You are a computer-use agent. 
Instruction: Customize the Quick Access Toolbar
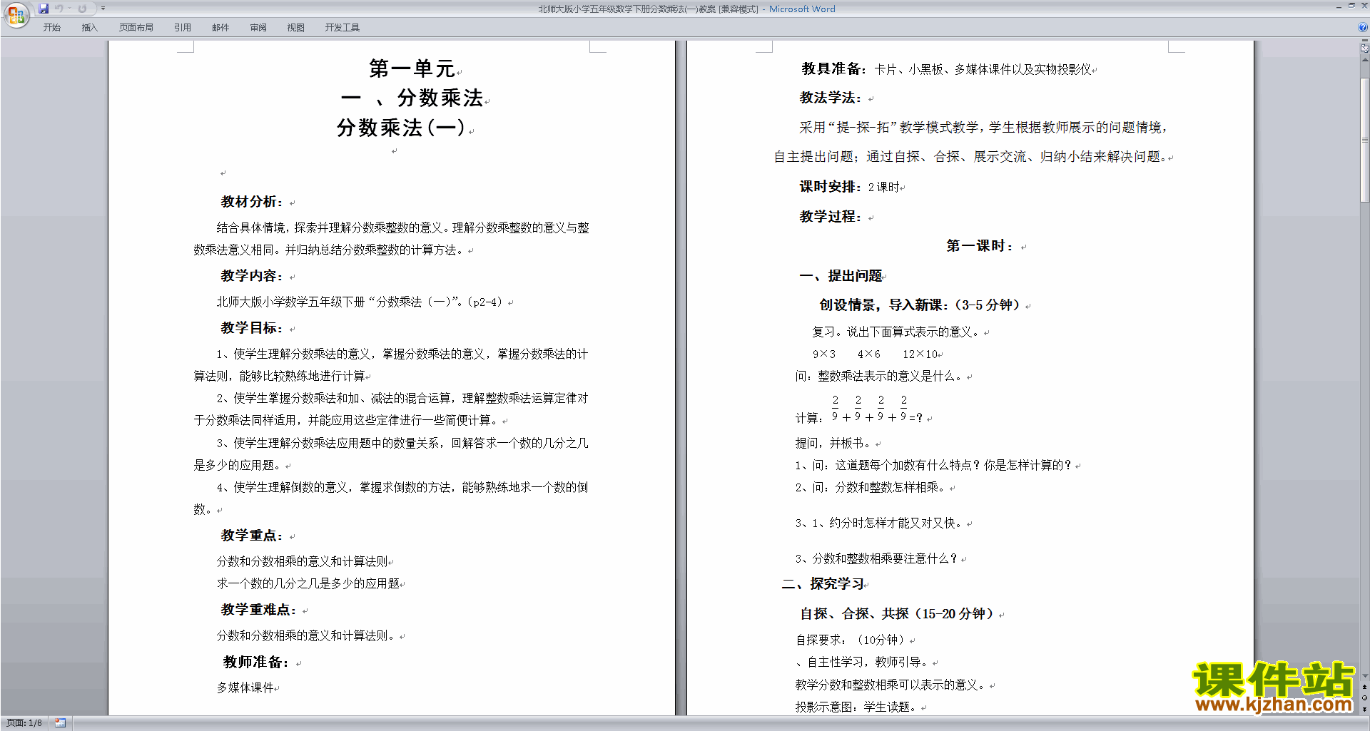(103, 9)
